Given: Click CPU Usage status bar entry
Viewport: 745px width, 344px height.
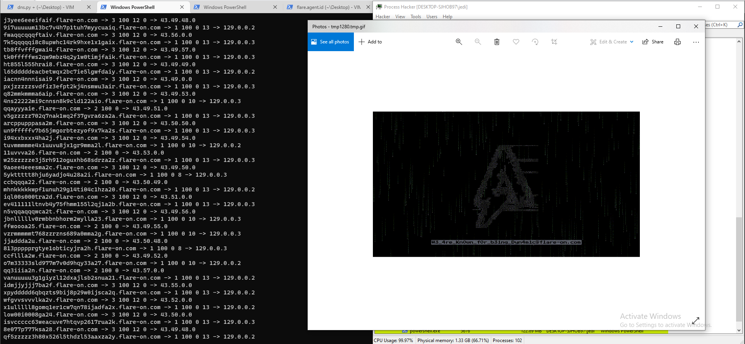Looking at the screenshot, I should click(393, 341).
